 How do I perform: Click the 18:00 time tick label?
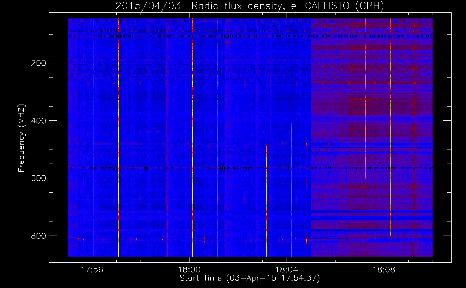[189, 270]
